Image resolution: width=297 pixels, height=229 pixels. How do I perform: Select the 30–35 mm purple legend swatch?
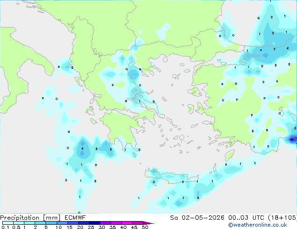tap(105, 223)
